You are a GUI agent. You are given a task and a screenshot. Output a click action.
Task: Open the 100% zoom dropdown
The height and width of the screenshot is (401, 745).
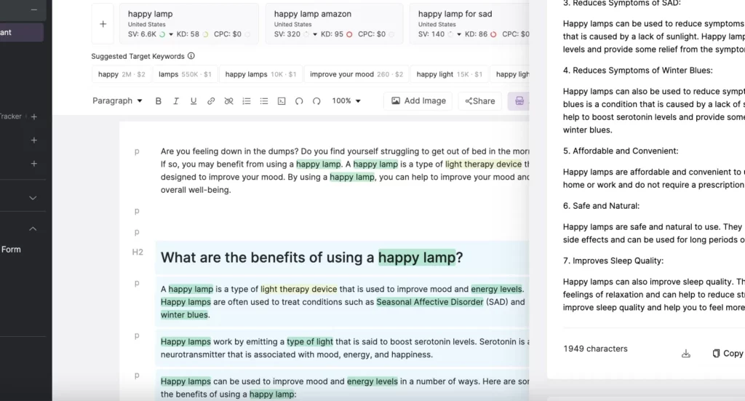(346, 100)
